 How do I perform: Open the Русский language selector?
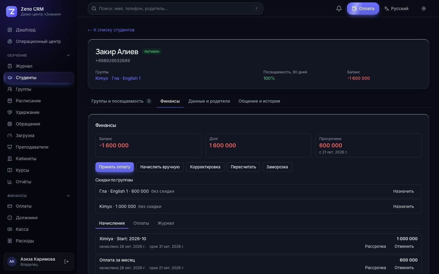pyautogui.click(x=396, y=9)
